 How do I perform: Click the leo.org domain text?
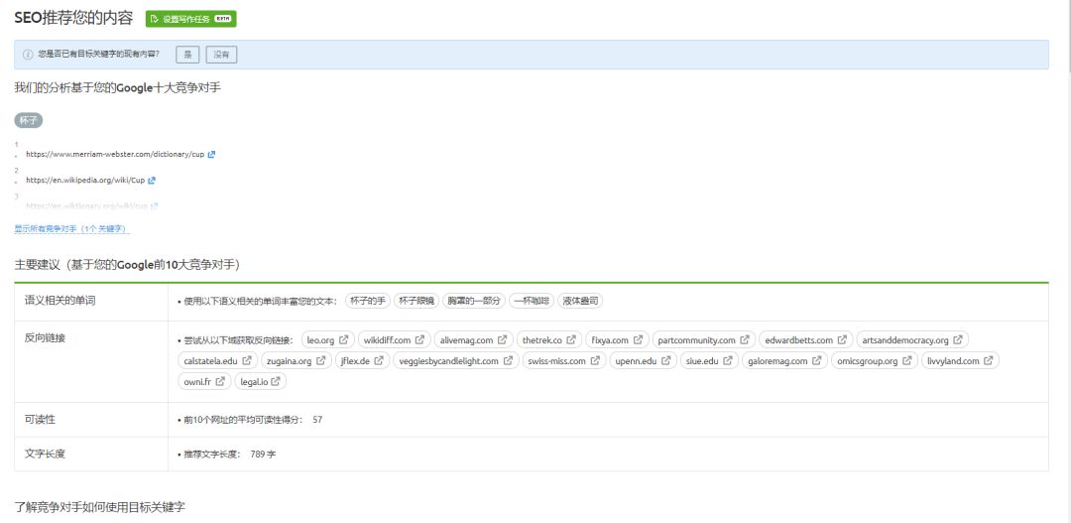pos(321,339)
